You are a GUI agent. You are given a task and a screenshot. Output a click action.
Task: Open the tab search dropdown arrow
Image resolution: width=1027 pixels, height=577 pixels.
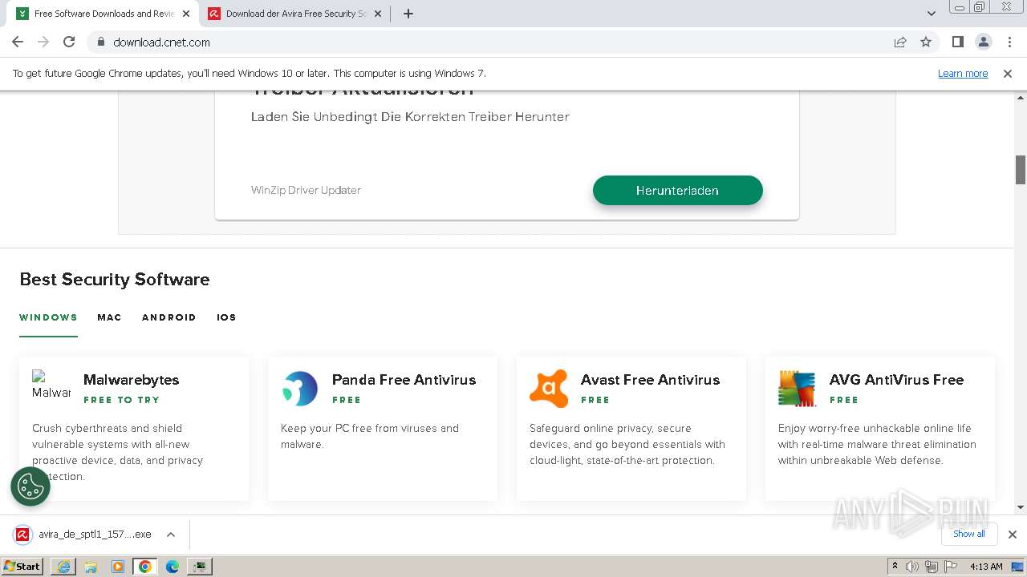click(x=931, y=14)
